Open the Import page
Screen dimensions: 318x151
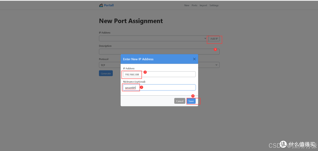tap(203, 6)
